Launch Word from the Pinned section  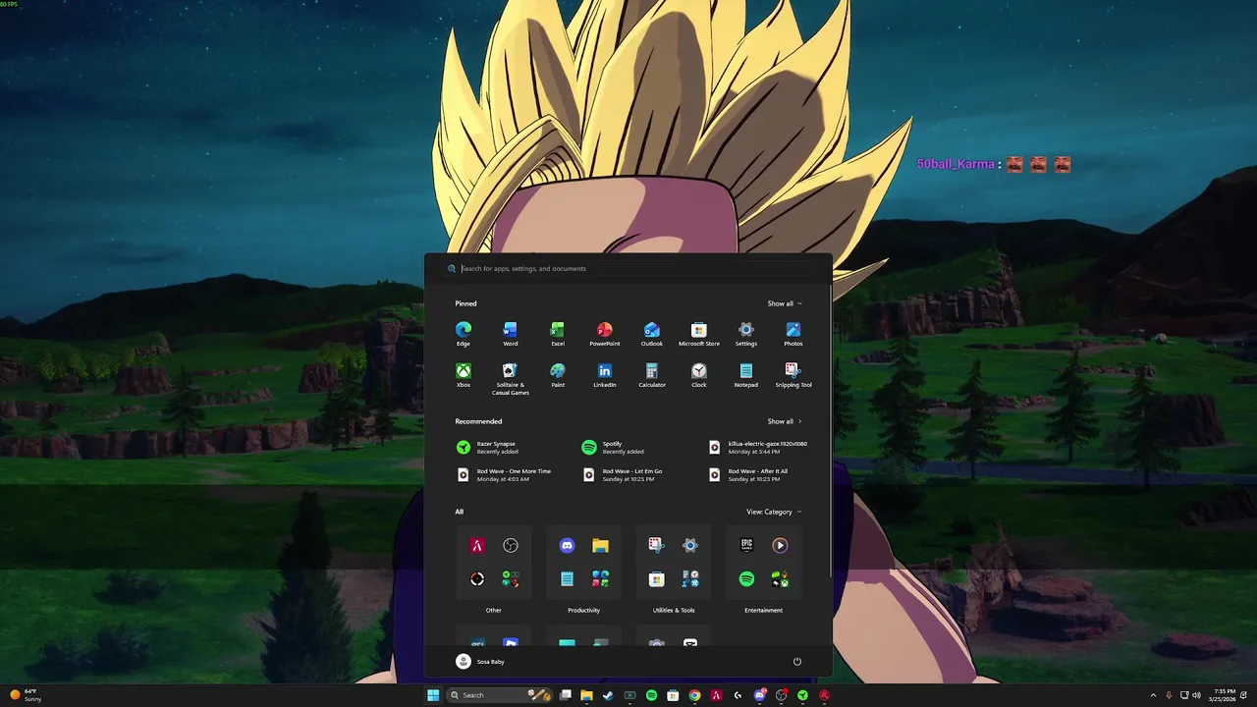510,334
